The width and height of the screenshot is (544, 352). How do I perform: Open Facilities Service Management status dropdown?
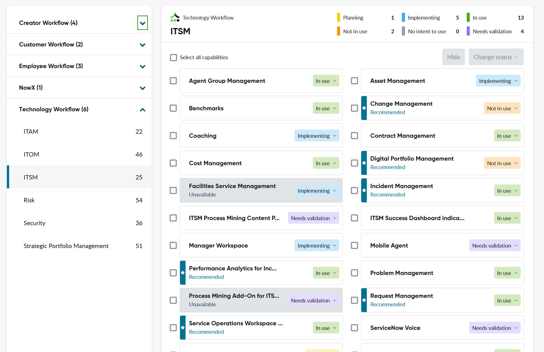317,191
